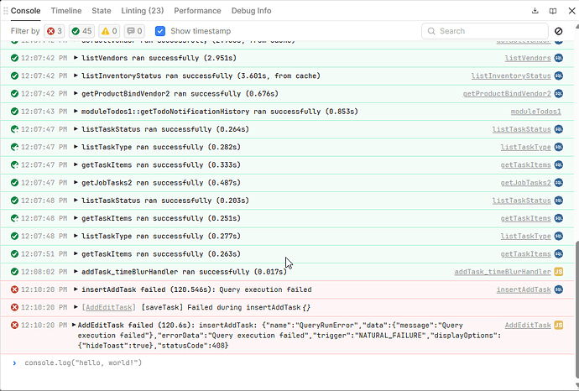
Task: Toggle the errors filter showing 3
Action: pyautogui.click(x=55, y=31)
